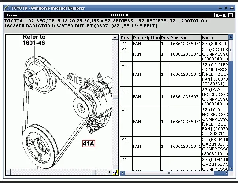Click the diagram pane's vertical scroll thumb
This screenshot has height=183, width=238.
point(115,97)
